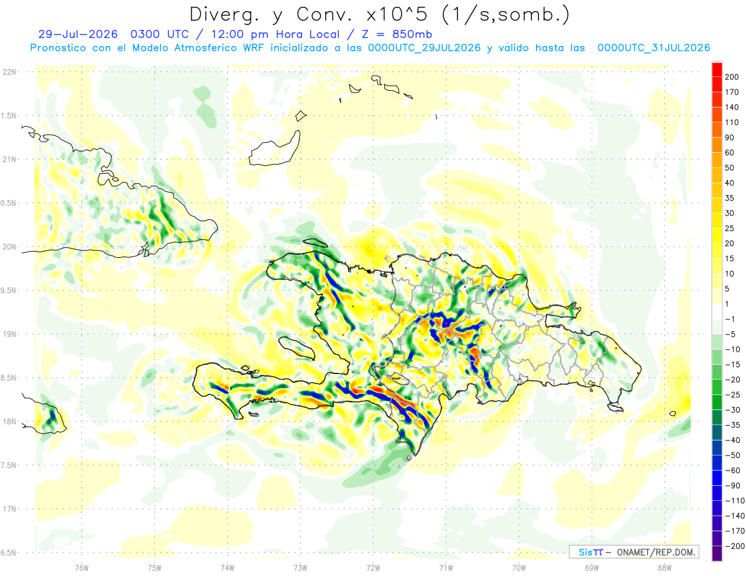Click the positive '15' colorbar value
Screen dimensions: 746x576
(x=730, y=258)
